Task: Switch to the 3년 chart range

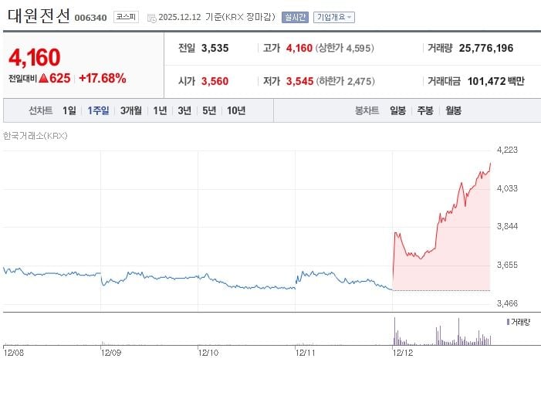Action: coord(184,110)
